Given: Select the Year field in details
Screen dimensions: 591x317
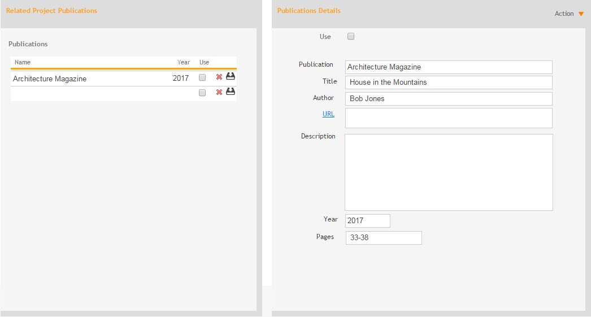Looking at the screenshot, I should point(367,221).
